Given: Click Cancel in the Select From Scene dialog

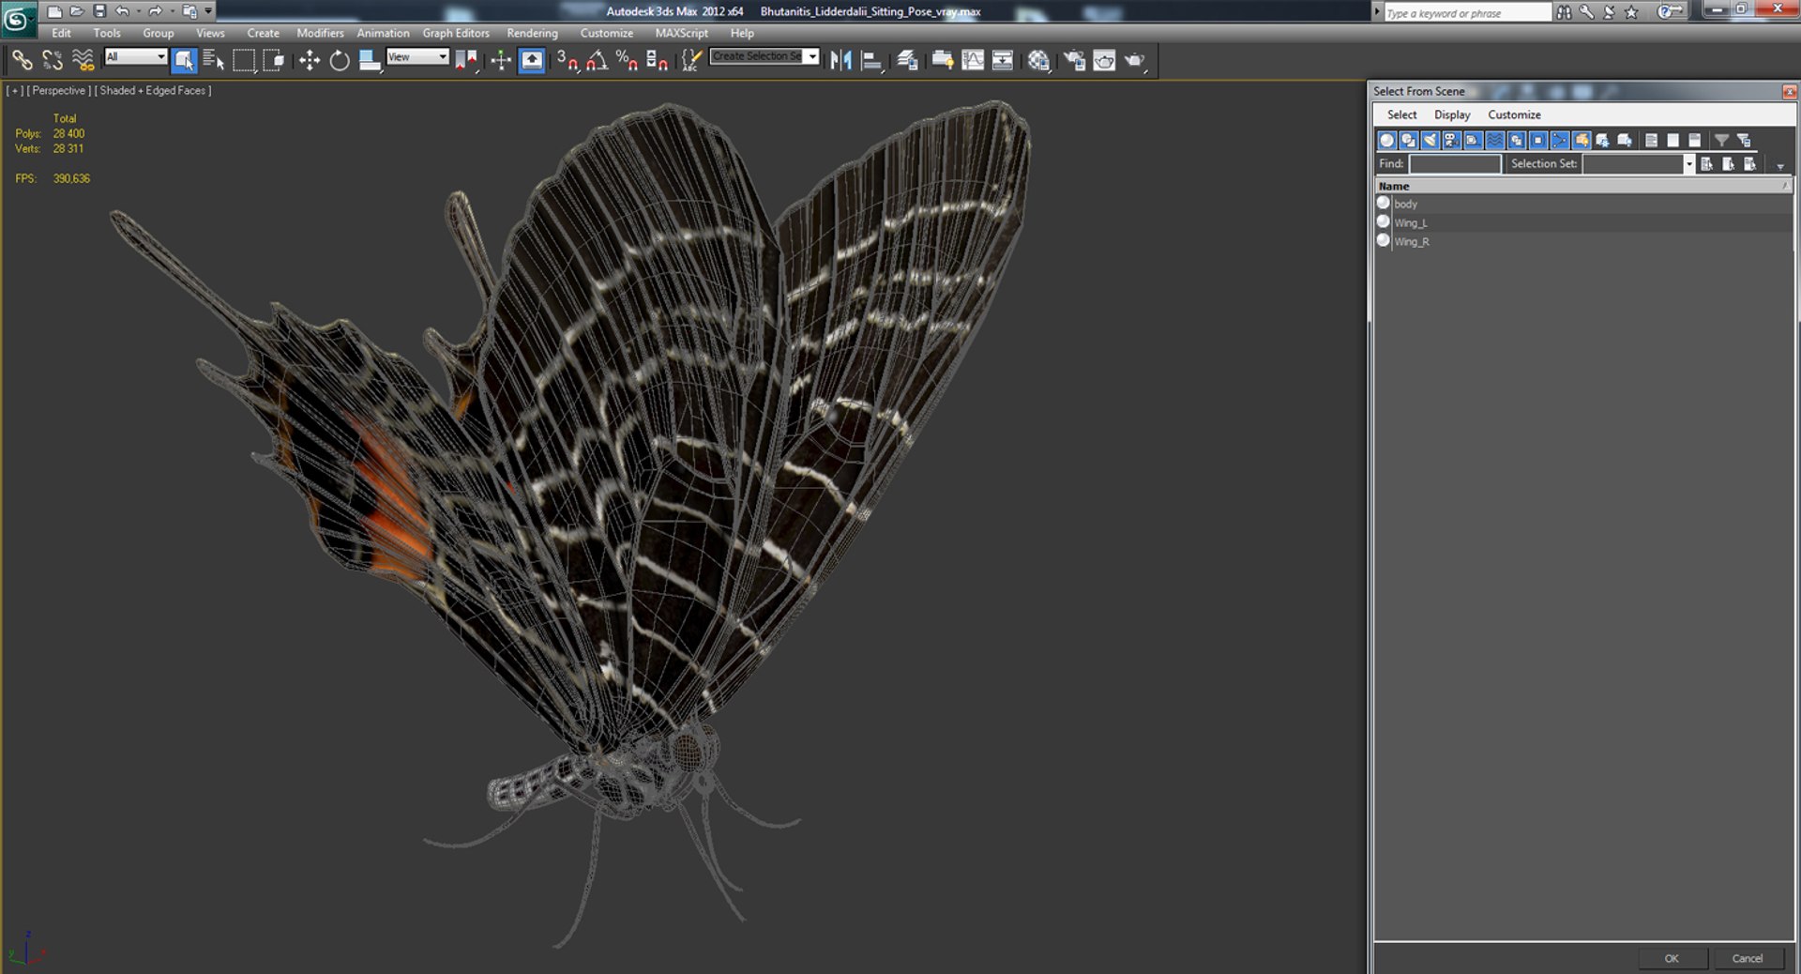Looking at the screenshot, I should pos(1747,958).
